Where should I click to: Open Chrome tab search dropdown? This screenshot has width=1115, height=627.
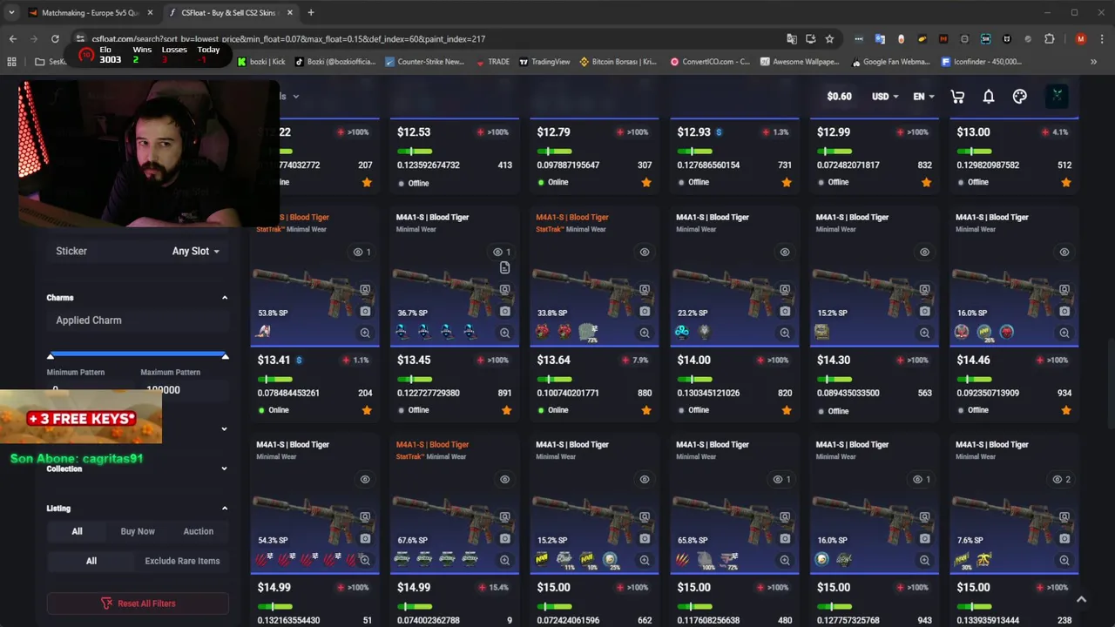click(x=11, y=12)
